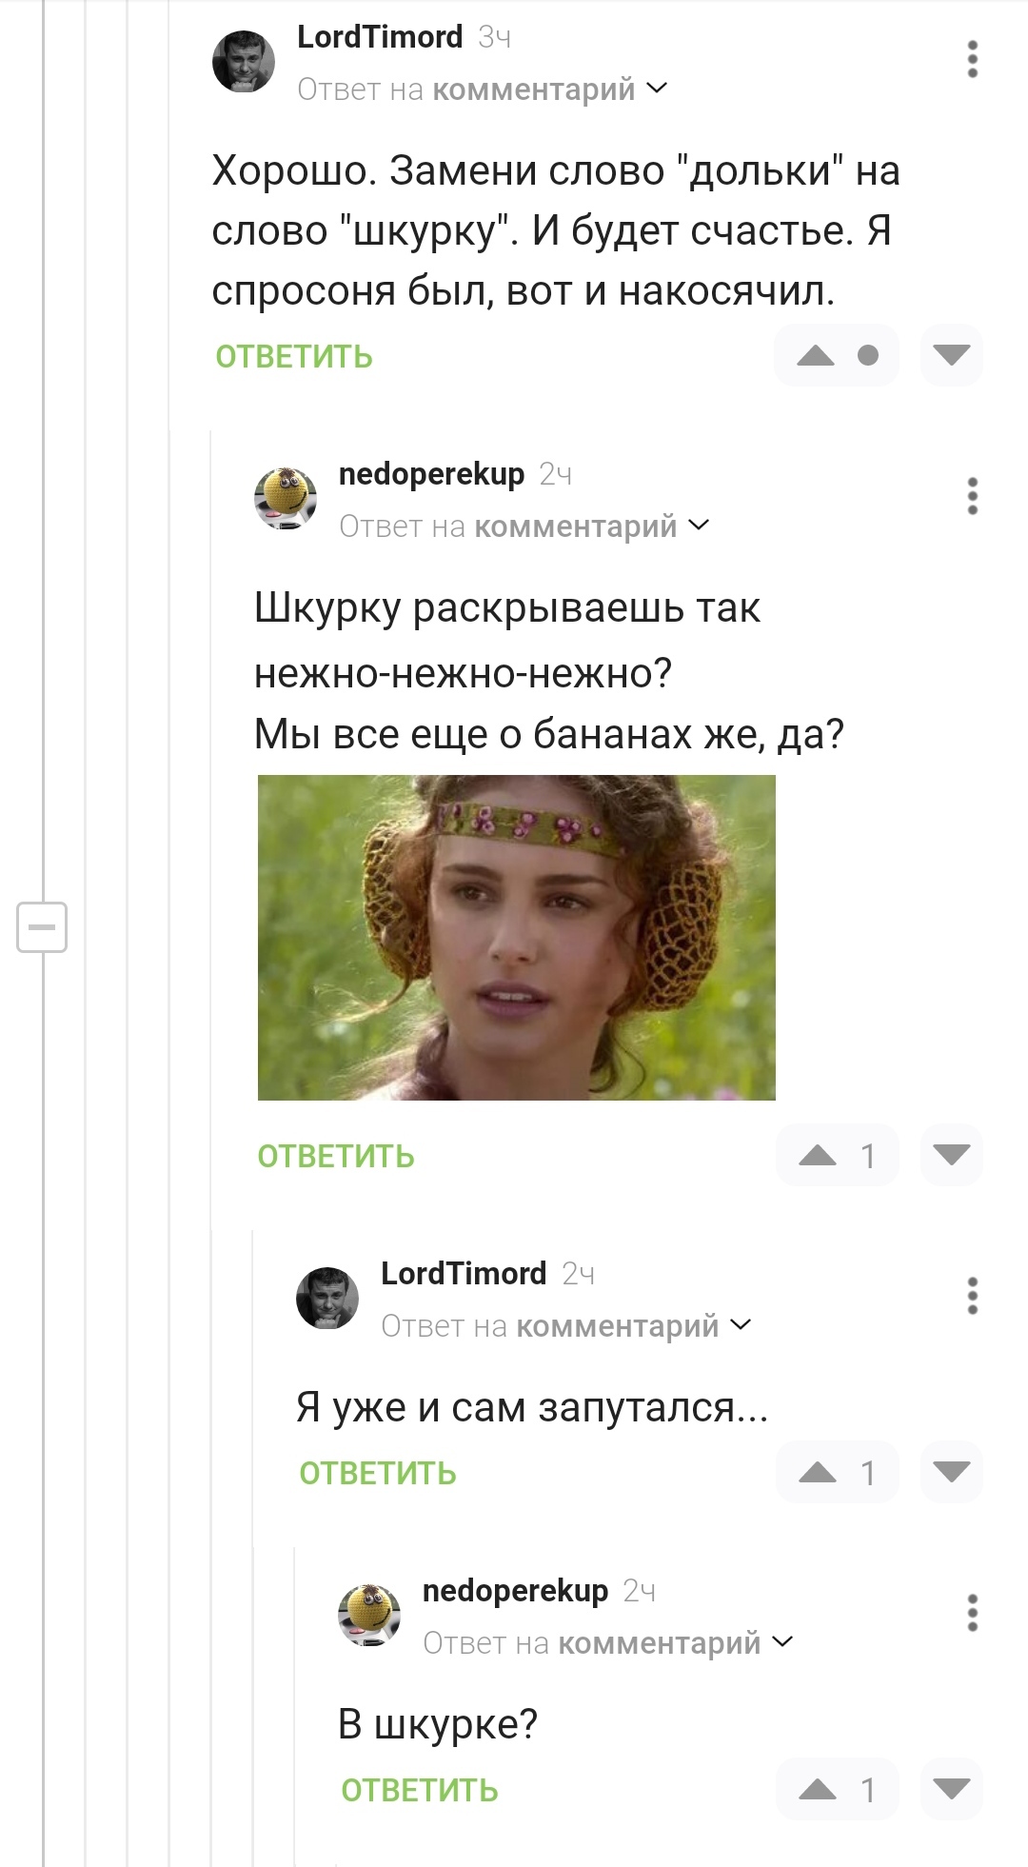This screenshot has width=1028, height=1867.
Task: Reply to nedoperekup's "В шкурке?" comment
Action: 420,1791
